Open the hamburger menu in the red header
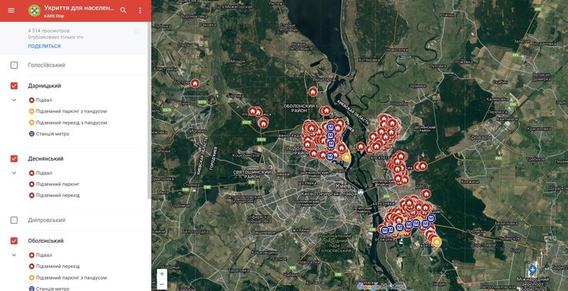Screen dimensions: 568x291 12,10
